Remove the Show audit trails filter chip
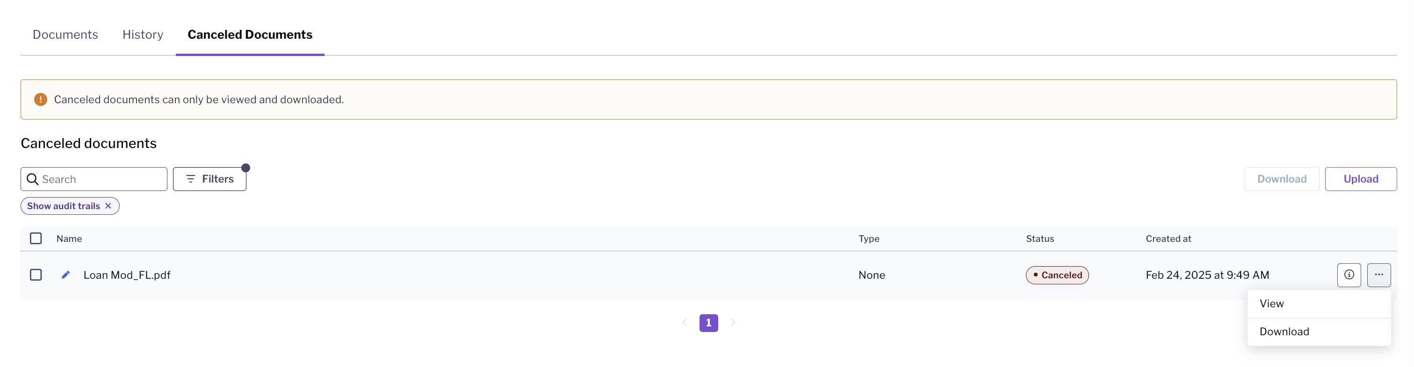 tap(108, 206)
